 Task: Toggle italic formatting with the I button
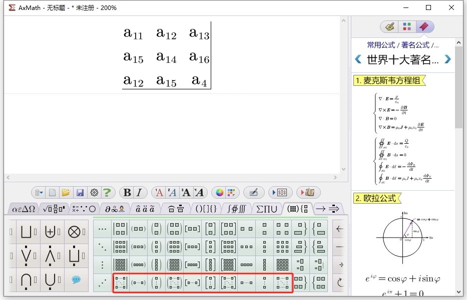138,192
